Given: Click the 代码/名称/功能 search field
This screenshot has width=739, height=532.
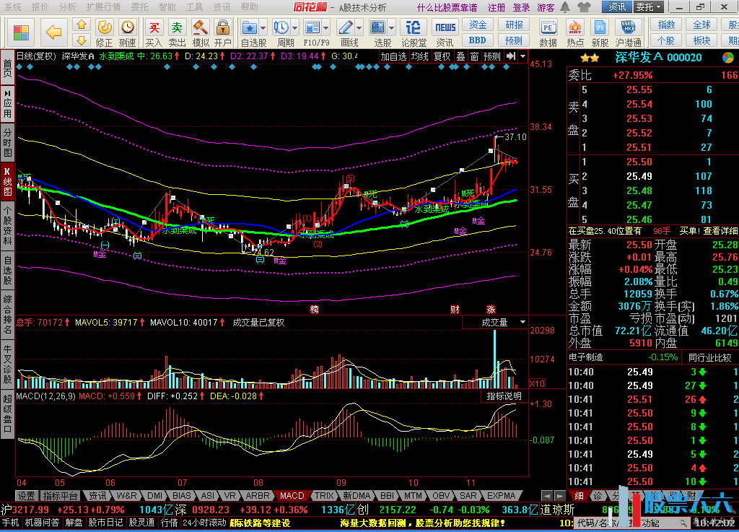Looking at the screenshot, I should point(631,523).
